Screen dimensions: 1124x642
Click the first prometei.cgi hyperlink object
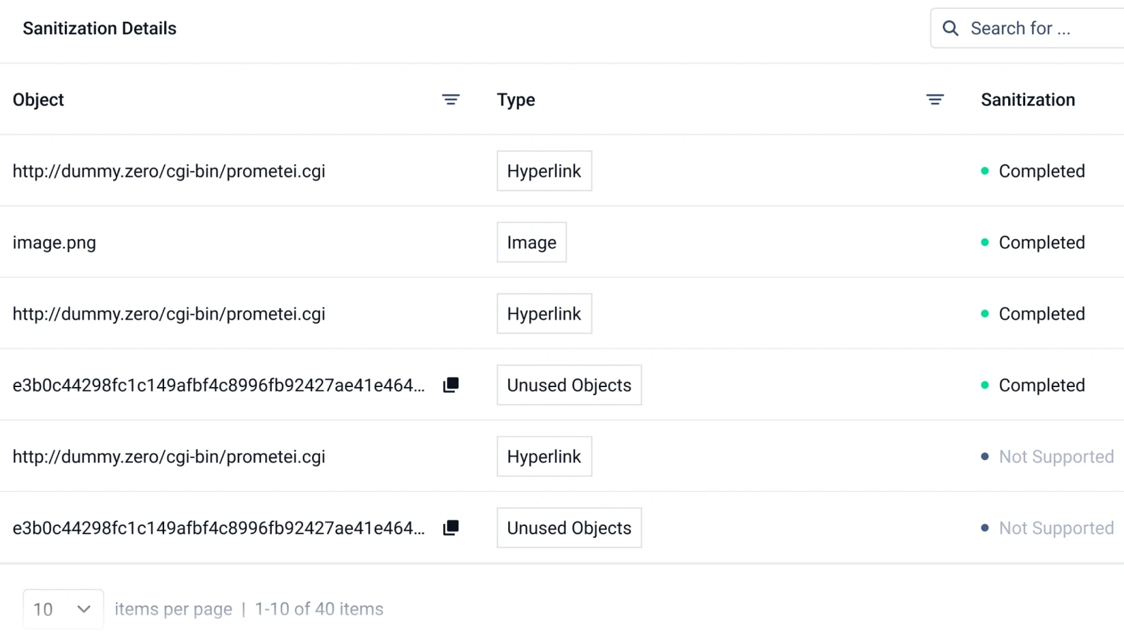169,171
